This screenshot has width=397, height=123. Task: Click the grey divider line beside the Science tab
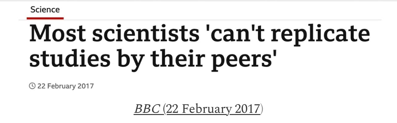coord(223,20)
